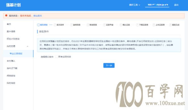
Task: Click 退出 to log out
Action: click(x=176, y=5)
